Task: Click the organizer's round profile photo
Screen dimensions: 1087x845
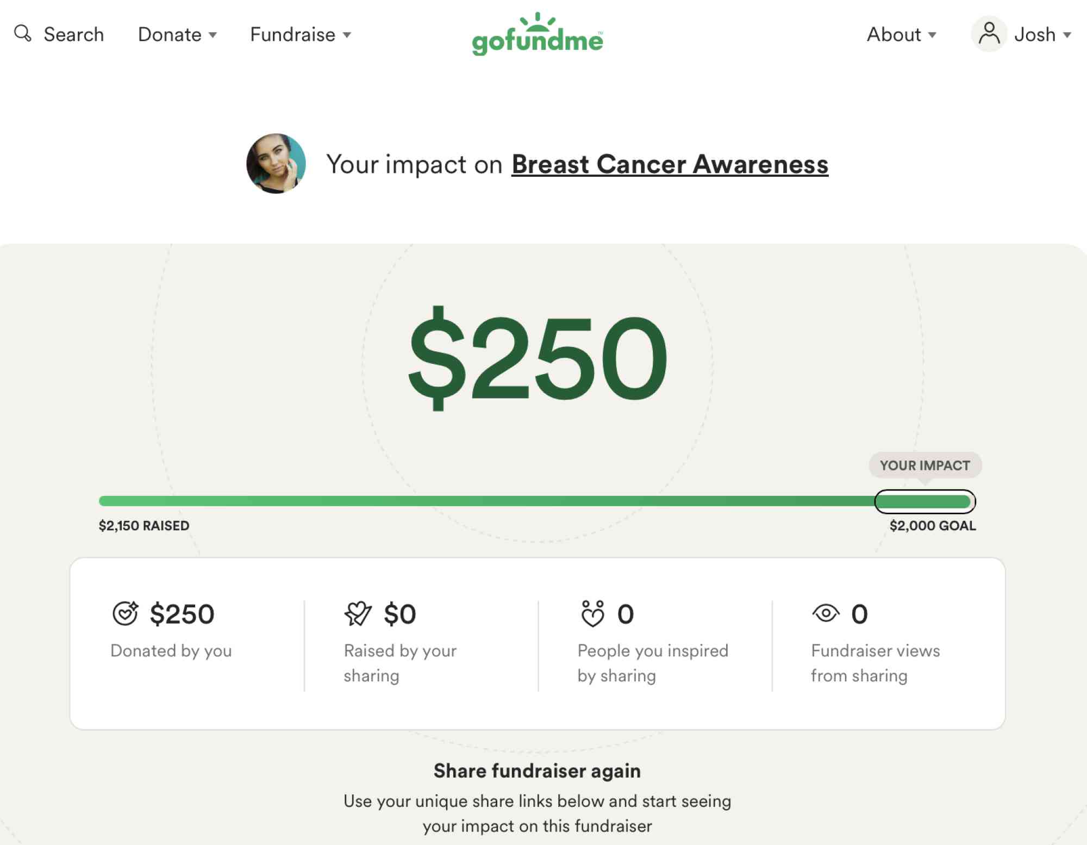Action: (x=276, y=164)
